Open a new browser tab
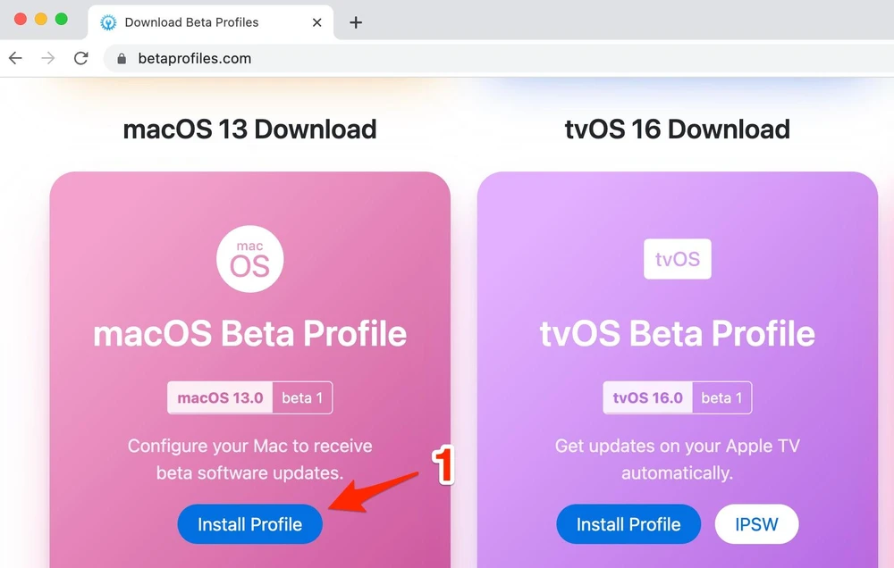Viewport: 894px width, 568px height. (x=356, y=22)
